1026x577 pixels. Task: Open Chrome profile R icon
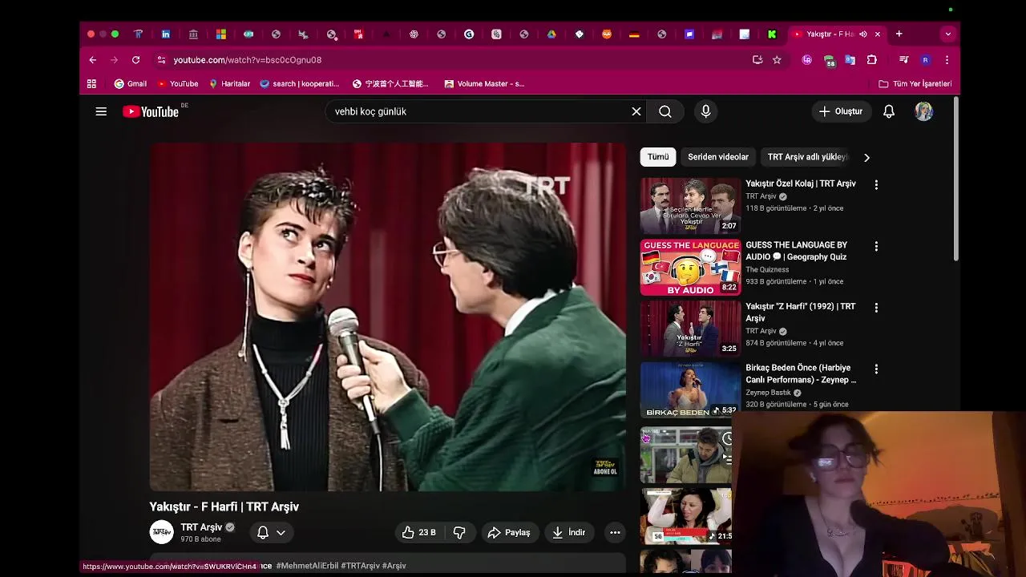coord(925,59)
